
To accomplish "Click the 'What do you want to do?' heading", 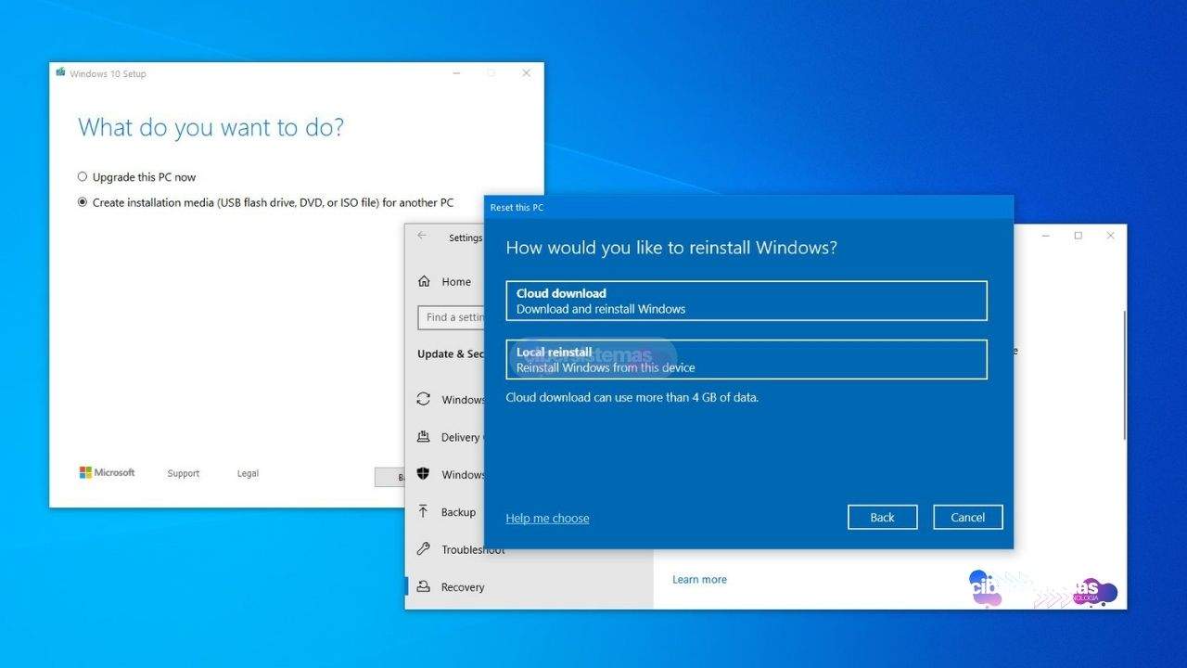I will point(211,127).
